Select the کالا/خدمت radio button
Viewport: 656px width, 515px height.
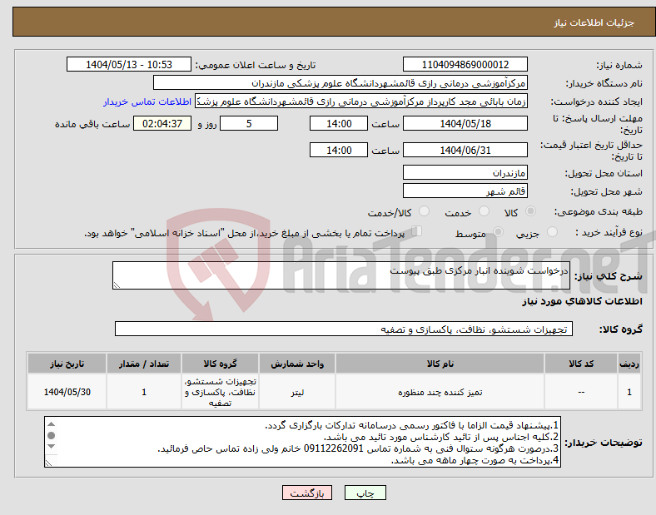click(x=425, y=211)
